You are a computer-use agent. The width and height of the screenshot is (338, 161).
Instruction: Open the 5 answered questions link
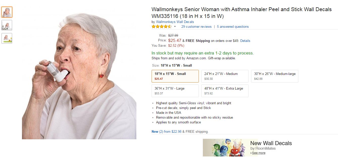233,26
